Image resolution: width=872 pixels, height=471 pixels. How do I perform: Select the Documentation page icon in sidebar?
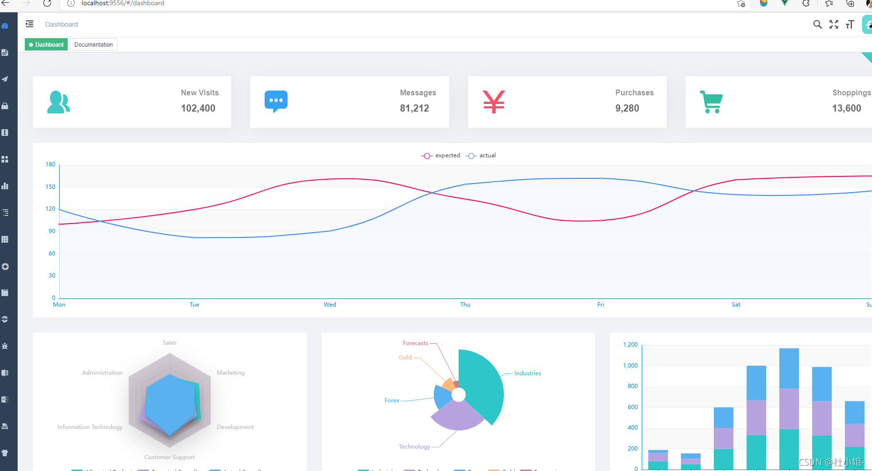pyautogui.click(x=5, y=52)
